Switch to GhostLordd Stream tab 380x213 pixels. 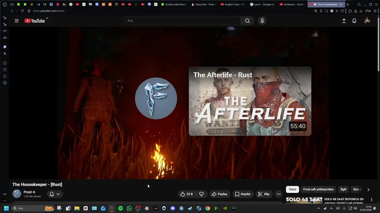[174, 4]
